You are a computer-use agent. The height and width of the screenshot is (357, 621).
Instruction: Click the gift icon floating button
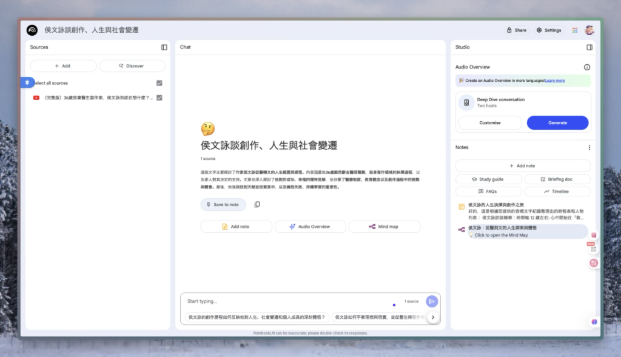[x=594, y=235]
